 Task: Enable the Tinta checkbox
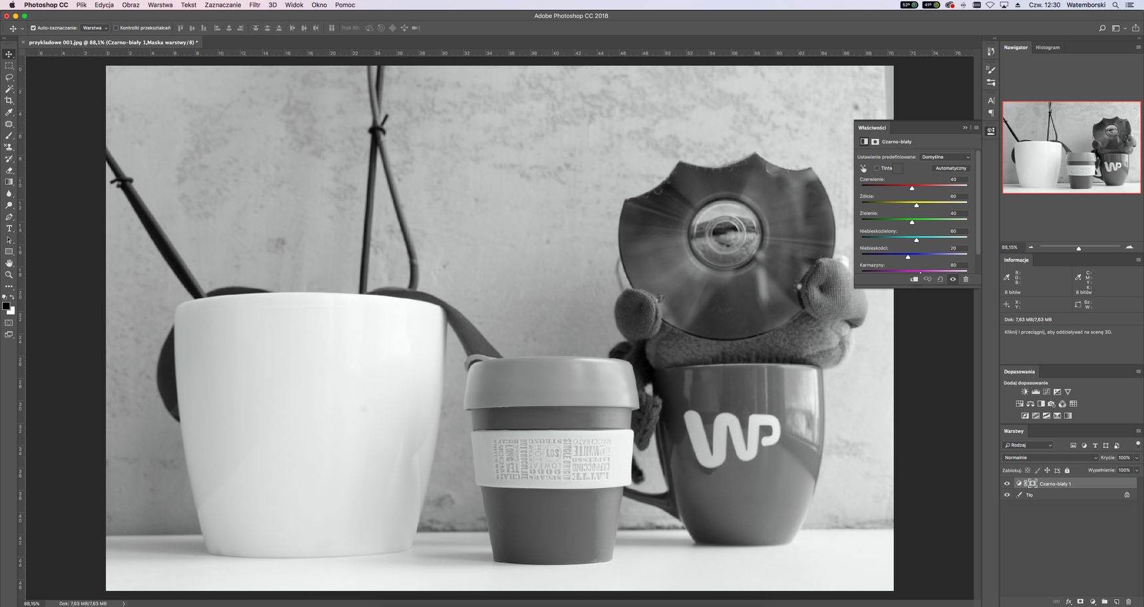[877, 168]
